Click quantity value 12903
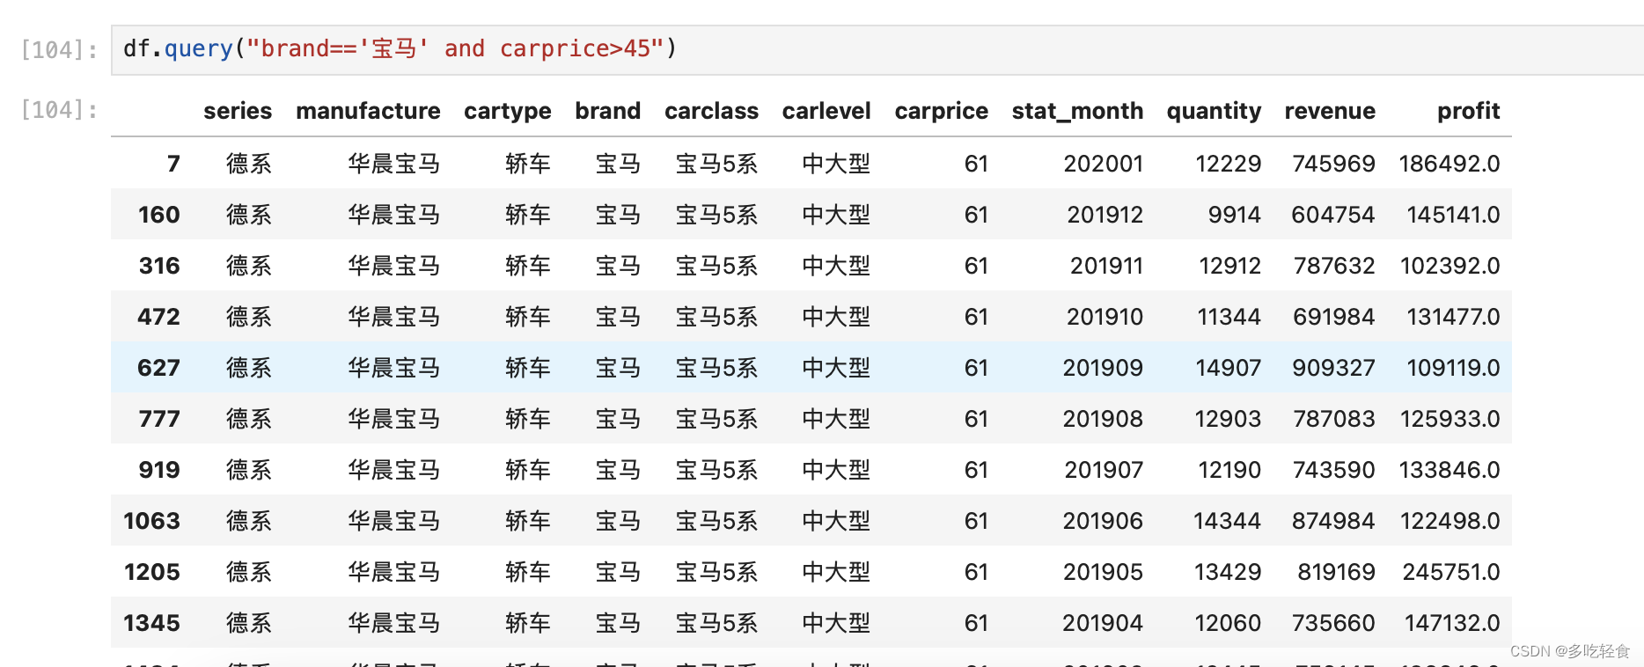This screenshot has width=1644, height=667. [1228, 419]
